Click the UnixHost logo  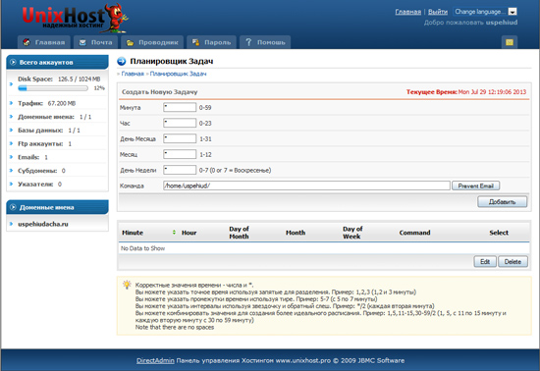point(75,18)
